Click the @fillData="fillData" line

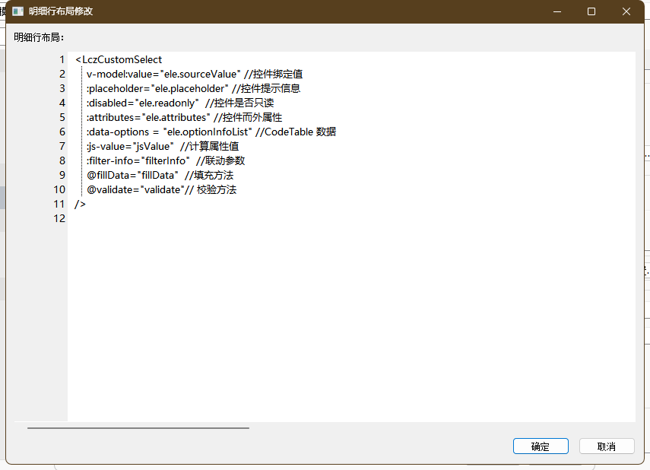[x=160, y=175]
